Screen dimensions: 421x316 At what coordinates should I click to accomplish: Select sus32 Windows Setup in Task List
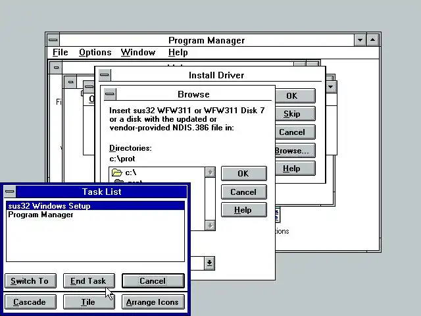(95, 206)
